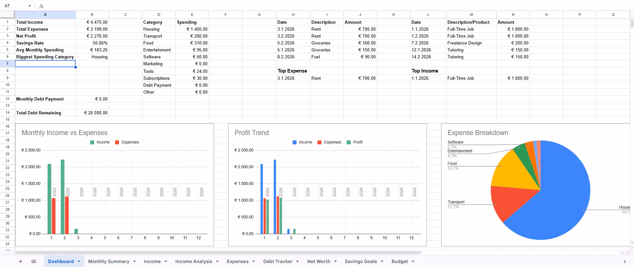Open the all sheets list icon
This screenshot has height=267, width=634.
pyautogui.click(x=34, y=261)
